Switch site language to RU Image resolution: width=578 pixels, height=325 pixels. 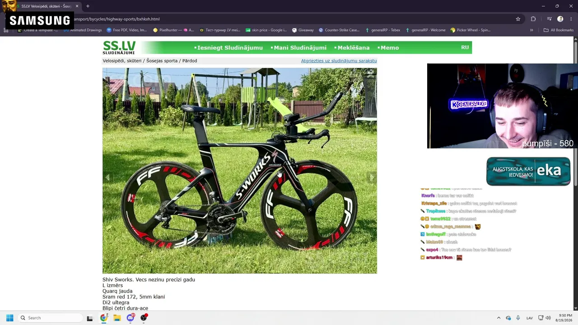click(465, 47)
